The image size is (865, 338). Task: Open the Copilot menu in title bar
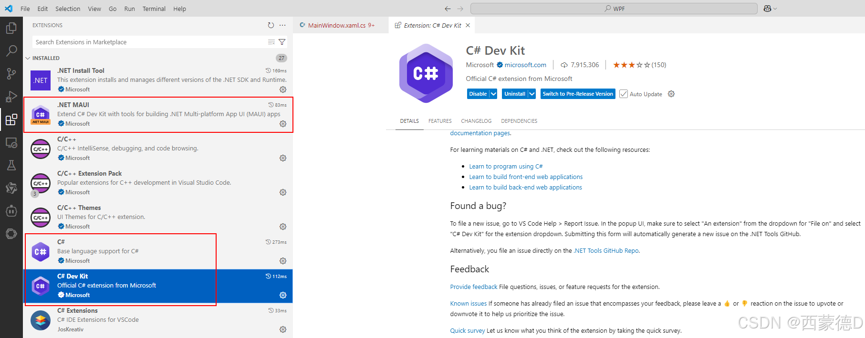click(x=770, y=9)
